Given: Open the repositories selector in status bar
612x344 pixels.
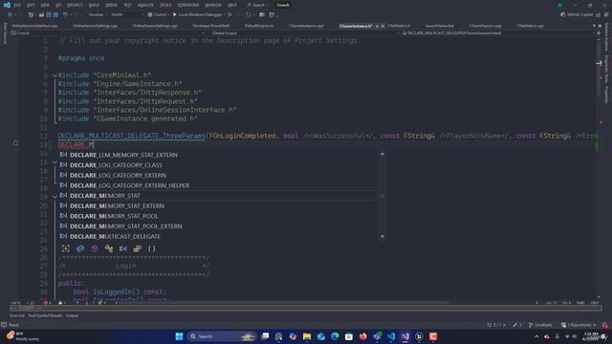Looking at the screenshot, I should [x=579, y=325].
